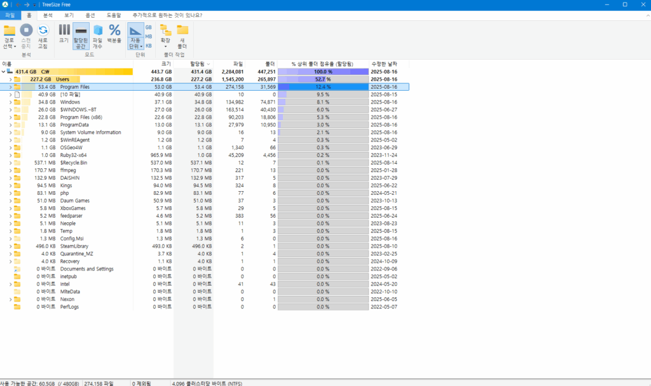Switch to the 분석 ribbon tab

pyautogui.click(x=48, y=15)
